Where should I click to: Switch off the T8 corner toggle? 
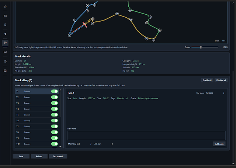(x=55, y=132)
